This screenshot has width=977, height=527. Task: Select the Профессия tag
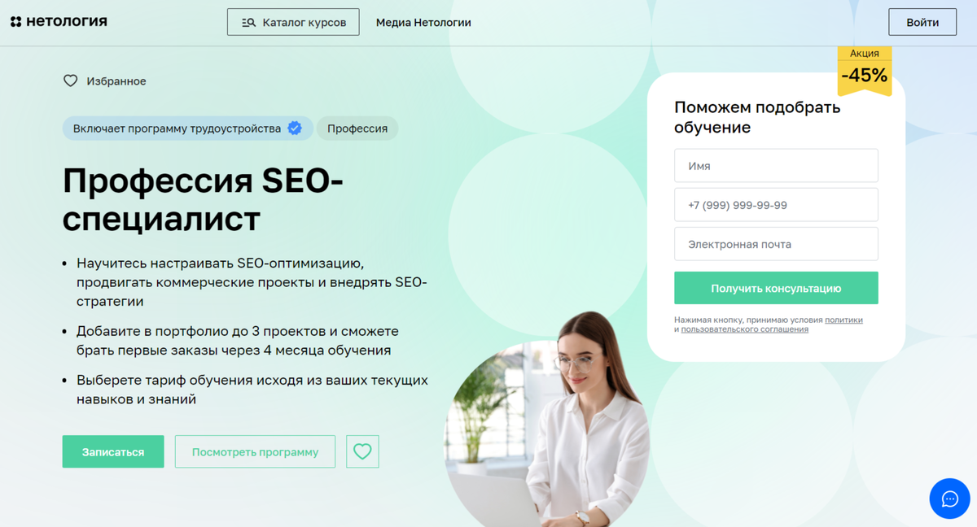357,128
